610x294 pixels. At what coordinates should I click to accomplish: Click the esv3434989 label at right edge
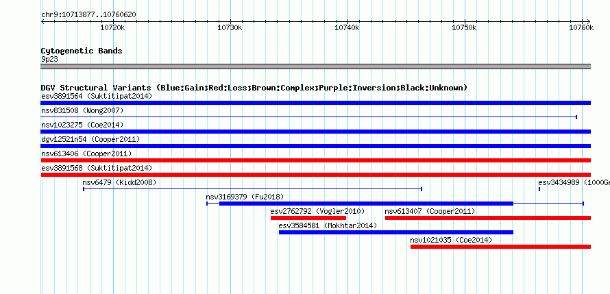click(574, 182)
